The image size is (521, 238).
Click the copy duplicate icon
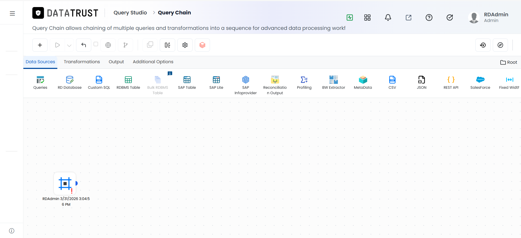click(150, 45)
